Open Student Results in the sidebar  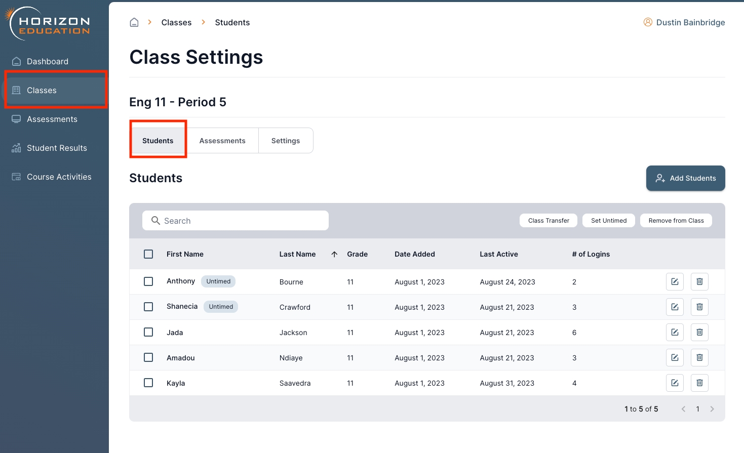pyautogui.click(x=57, y=148)
